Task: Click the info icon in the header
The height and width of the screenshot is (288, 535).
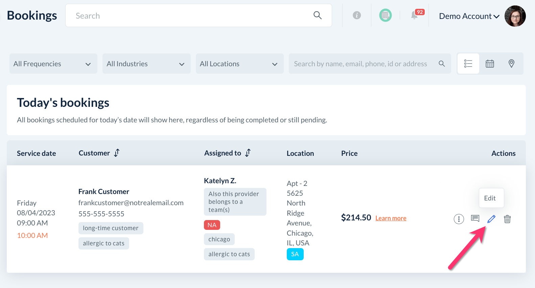Action: (x=357, y=15)
